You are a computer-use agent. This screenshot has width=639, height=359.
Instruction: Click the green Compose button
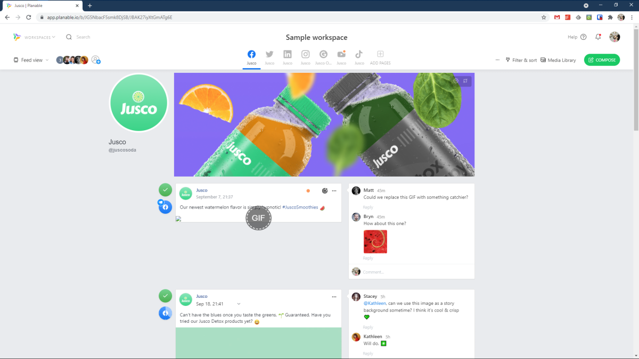pyautogui.click(x=602, y=60)
